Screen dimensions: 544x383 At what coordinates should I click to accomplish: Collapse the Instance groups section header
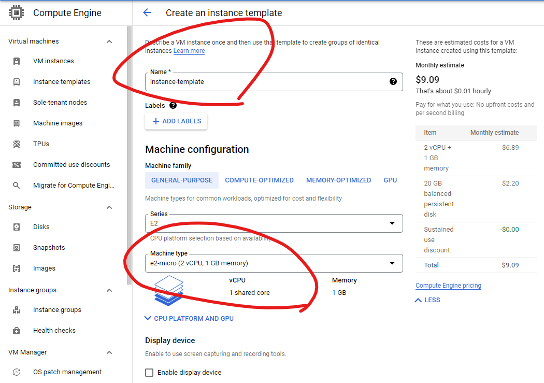coord(109,290)
